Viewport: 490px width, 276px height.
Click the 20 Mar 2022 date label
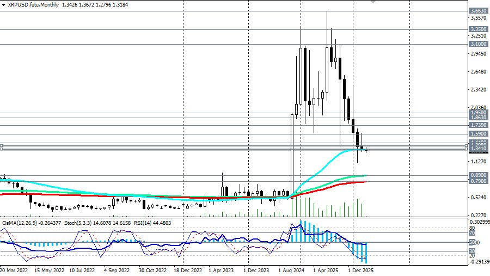[15, 269]
